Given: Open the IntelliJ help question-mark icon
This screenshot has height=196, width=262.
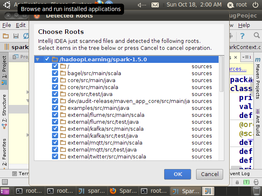Looking at the screenshot, I should pyautogui.click(x=242, y=36).
